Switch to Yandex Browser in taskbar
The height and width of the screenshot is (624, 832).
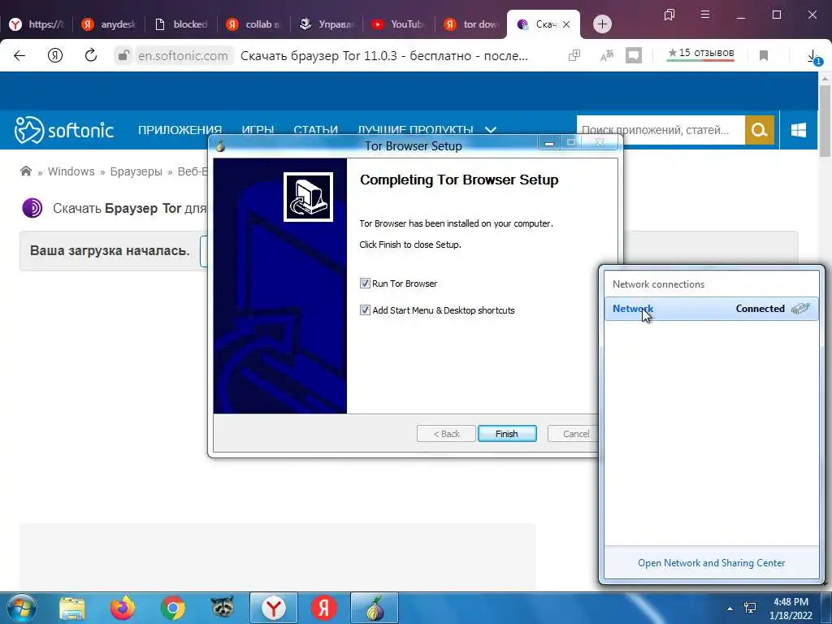click(x=274, y=608)
